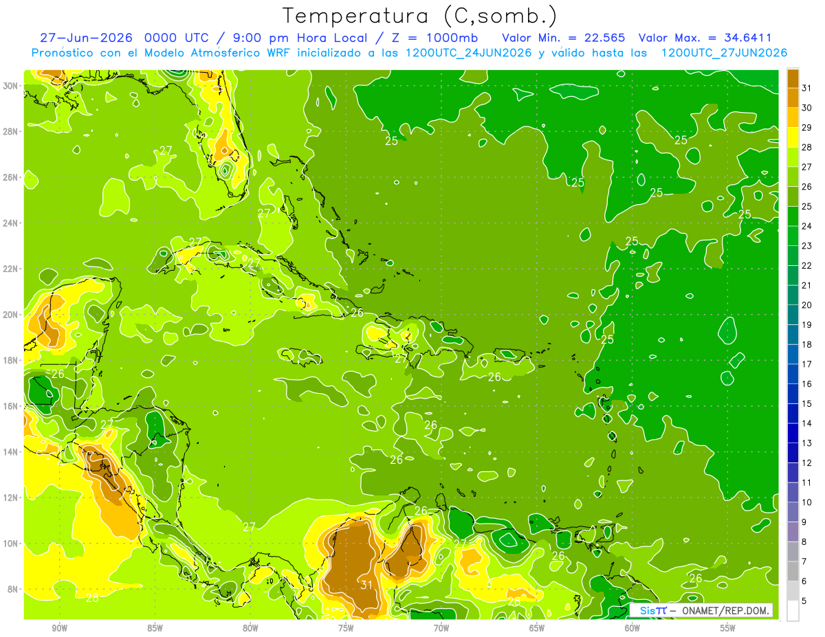Click the '60W' longitude axis label
Viewport: 825px width, 637px height.
point(632,628)
